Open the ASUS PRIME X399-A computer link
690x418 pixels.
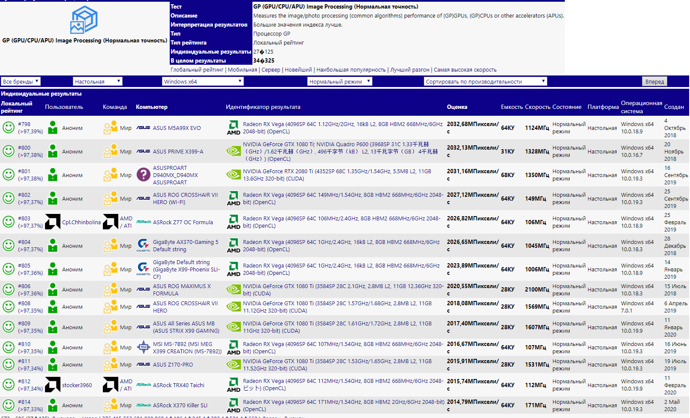coord(178,151)
